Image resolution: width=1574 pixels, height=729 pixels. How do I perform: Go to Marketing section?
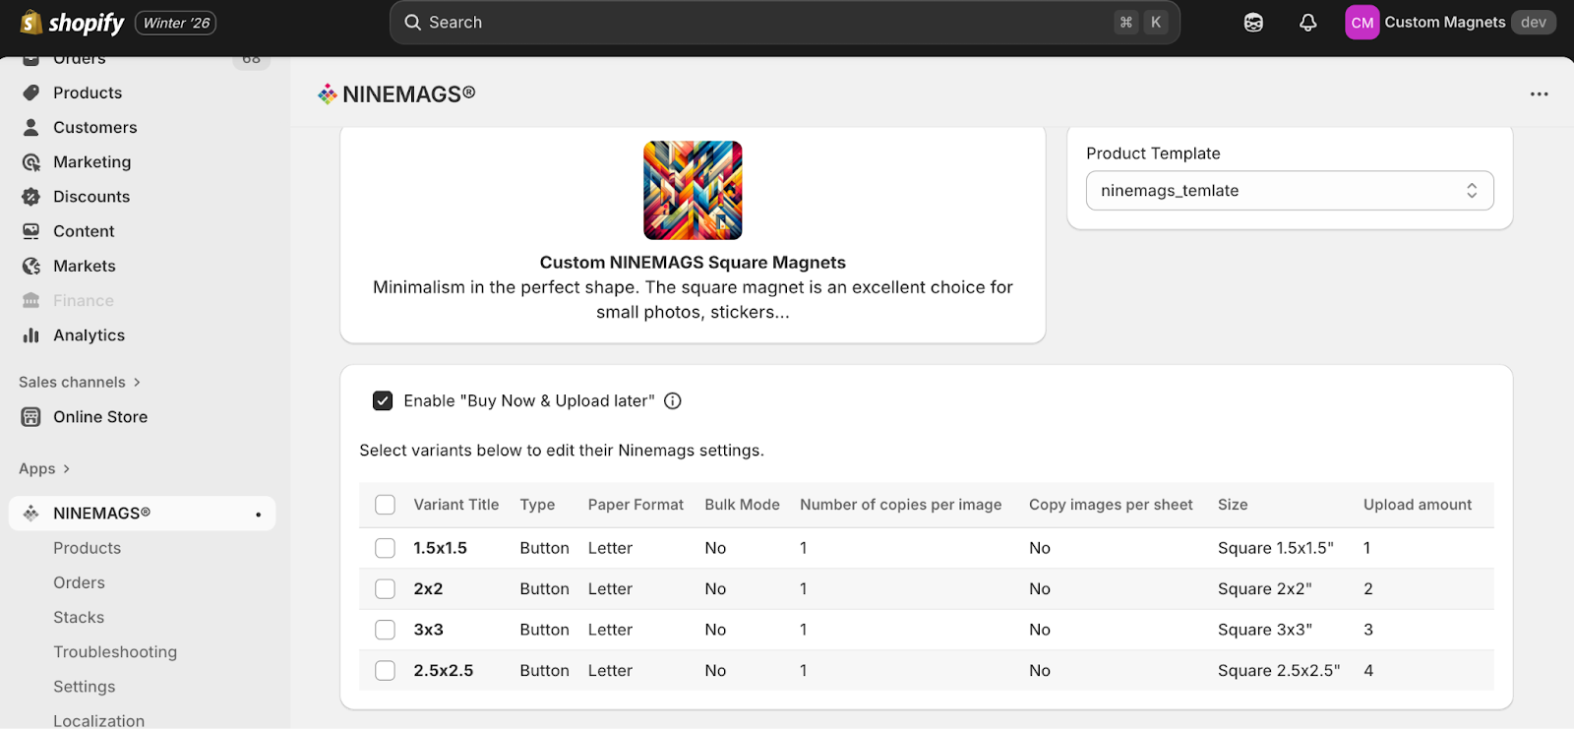[92, 162]
